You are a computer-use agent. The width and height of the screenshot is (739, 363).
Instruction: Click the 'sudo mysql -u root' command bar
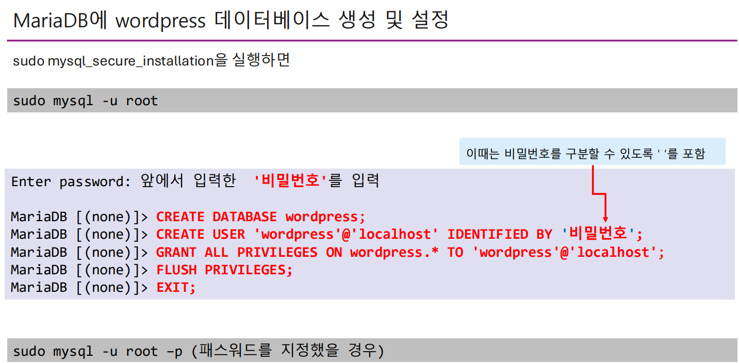click(372, 100)
